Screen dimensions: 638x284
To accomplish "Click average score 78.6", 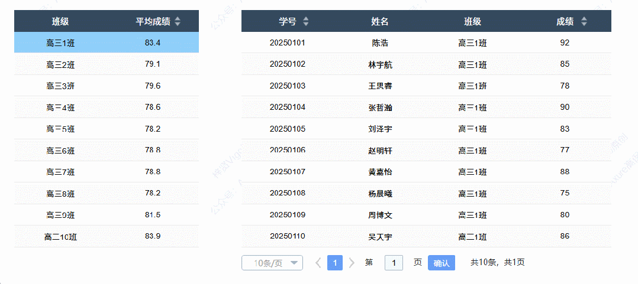I will pos(153,107).
